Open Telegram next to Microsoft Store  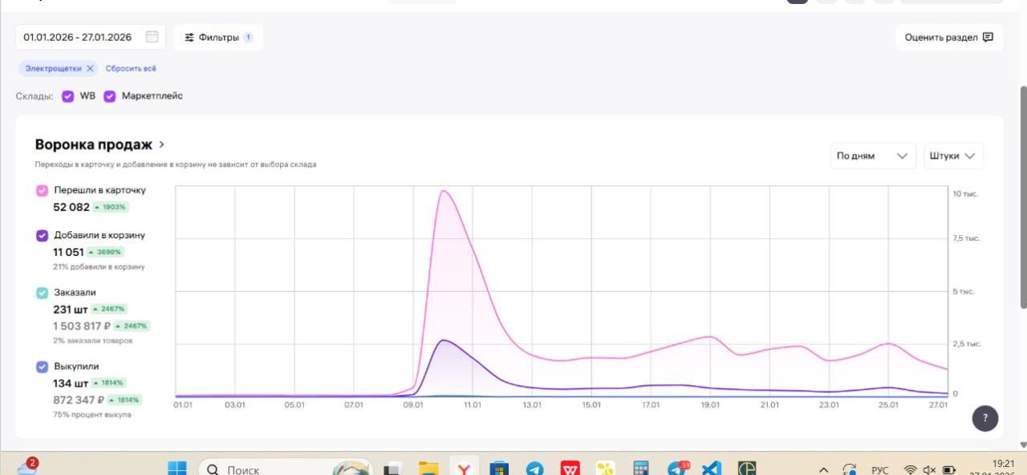(534, 469)
